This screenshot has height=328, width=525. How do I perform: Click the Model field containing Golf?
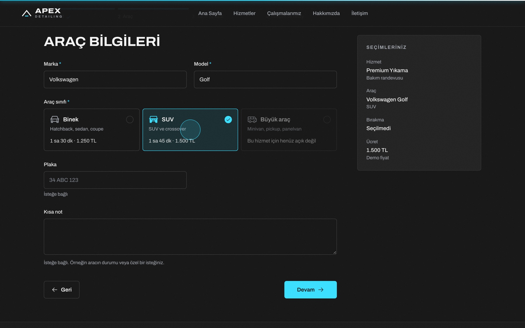(265, 79)
